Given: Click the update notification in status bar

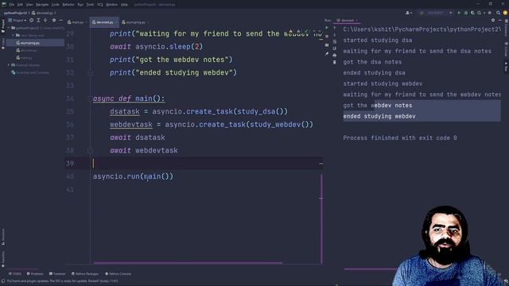Looking at the screenshot, I should click(62, 281).
